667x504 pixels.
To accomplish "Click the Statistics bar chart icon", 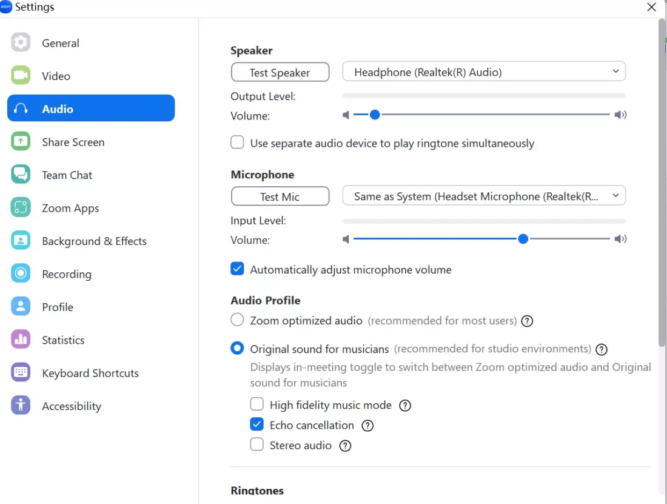I will [21, 340].
